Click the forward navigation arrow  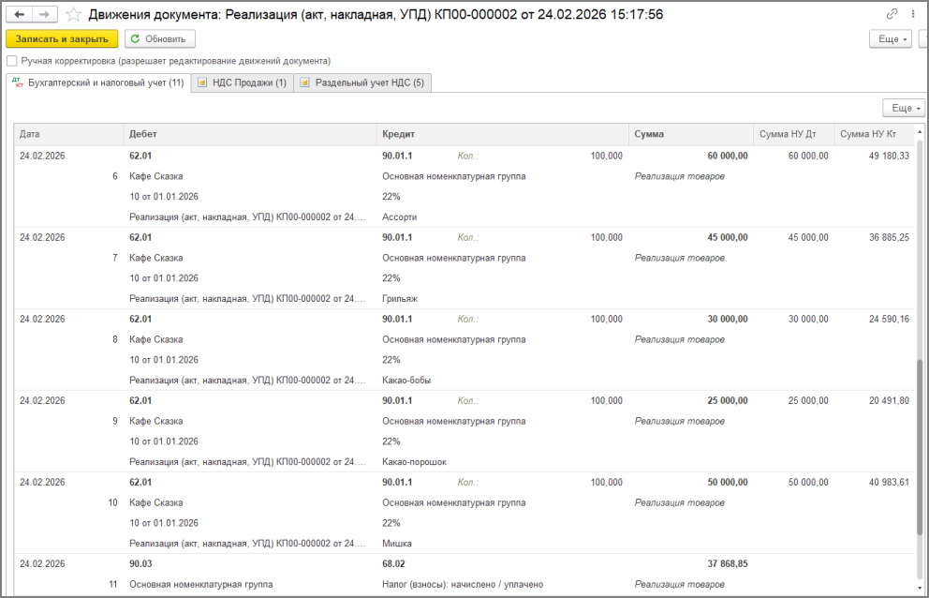pos(44,15)
